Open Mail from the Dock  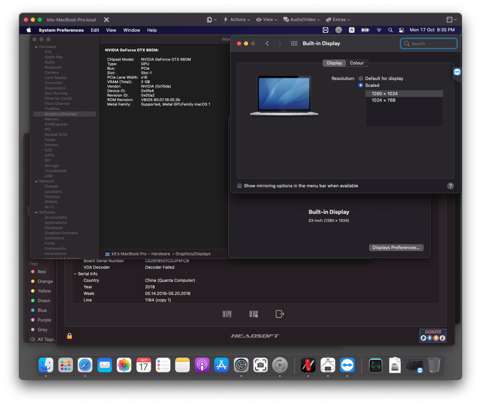[104, 365]
